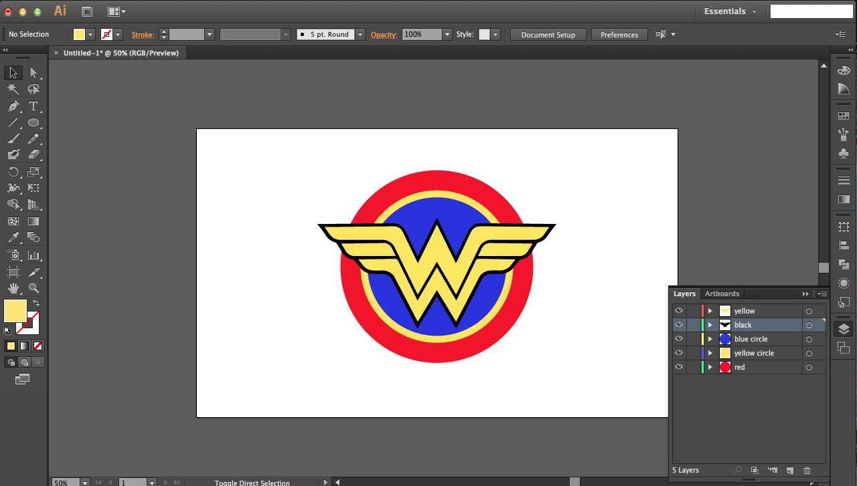
Task: Select the Paintbrush tool
Action: (x=13, y=139)
